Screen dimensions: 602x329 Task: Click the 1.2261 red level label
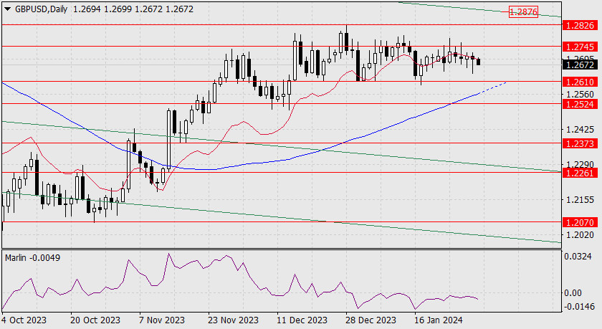pos(580,173)
